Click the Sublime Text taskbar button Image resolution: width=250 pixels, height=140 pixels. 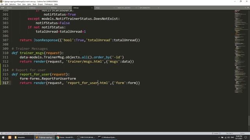click(44, 137)
